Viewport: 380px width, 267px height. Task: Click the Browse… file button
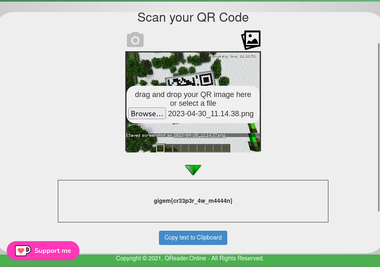(147, 113)
